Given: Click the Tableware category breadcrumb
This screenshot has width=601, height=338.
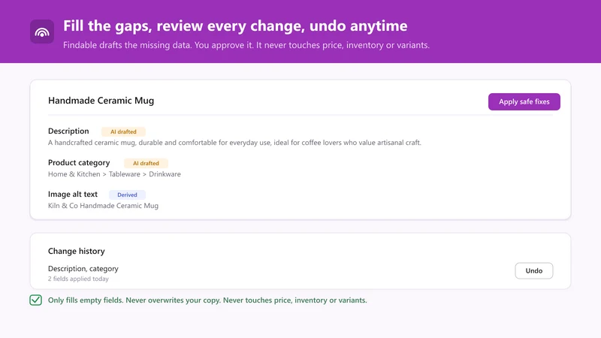Looking at the screenshot, I should click(125, 174).
